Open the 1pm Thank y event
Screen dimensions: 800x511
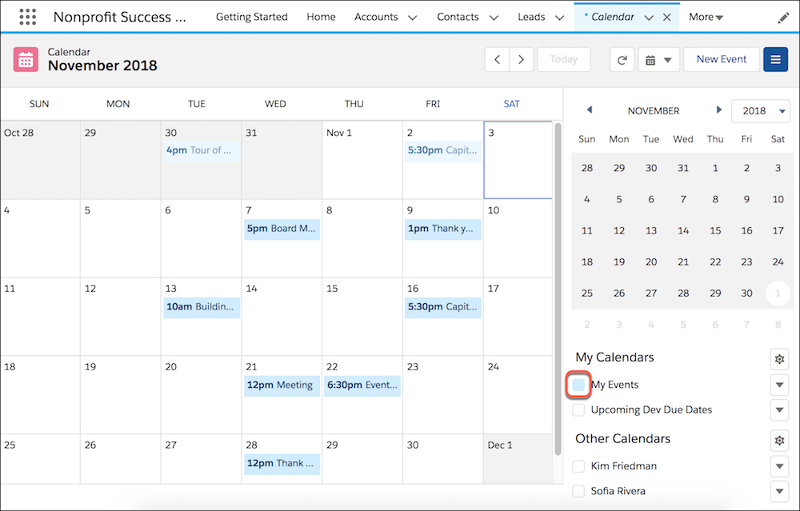pos(442,229)
